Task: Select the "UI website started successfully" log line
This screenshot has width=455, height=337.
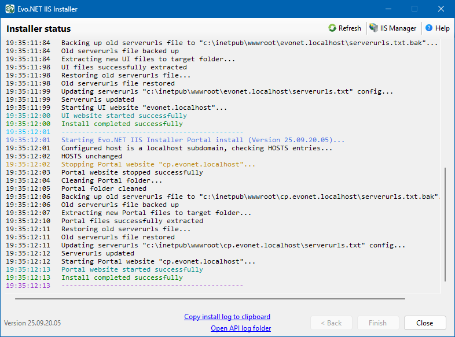Action: [x=124, y=116]
